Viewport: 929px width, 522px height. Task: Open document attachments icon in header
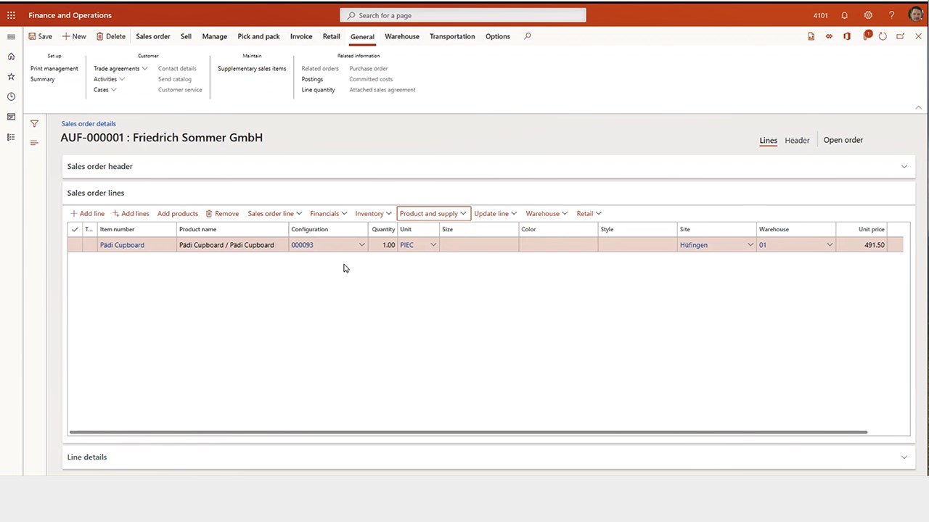811,36
